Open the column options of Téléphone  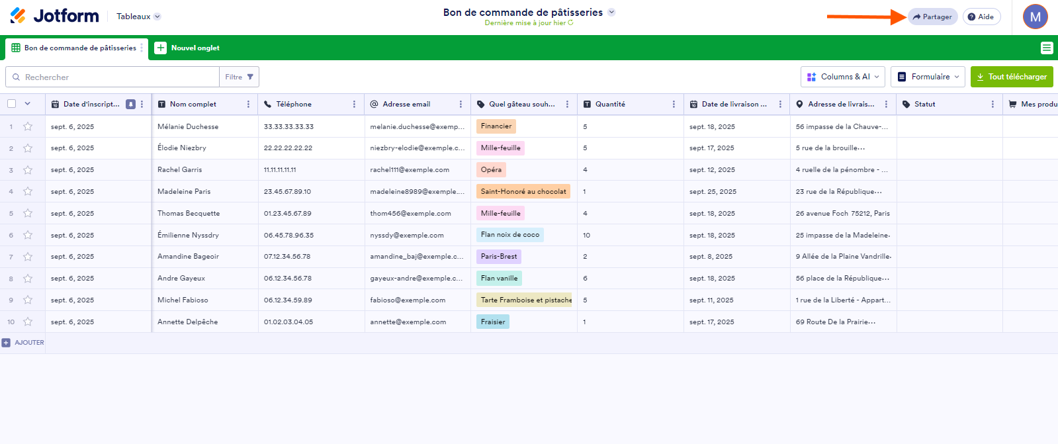[x=354, y=104]
